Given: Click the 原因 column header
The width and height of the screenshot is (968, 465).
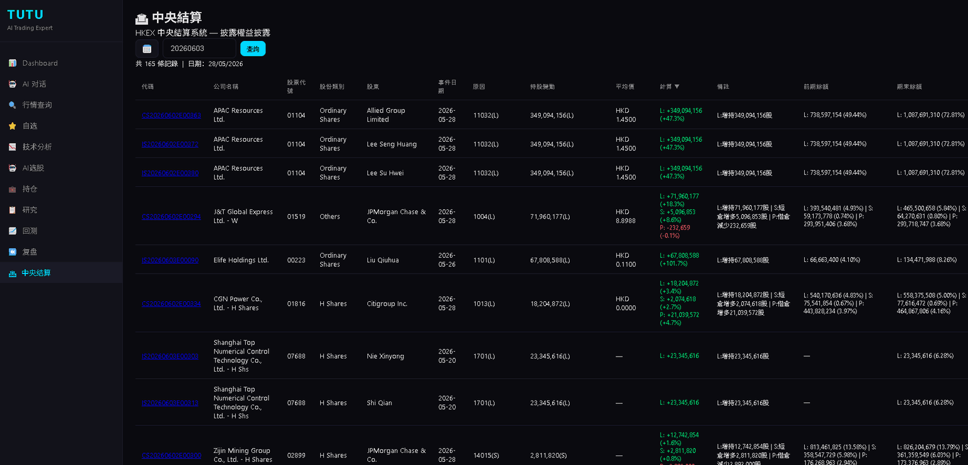Looking at the screenshot, I should [479, 86].
